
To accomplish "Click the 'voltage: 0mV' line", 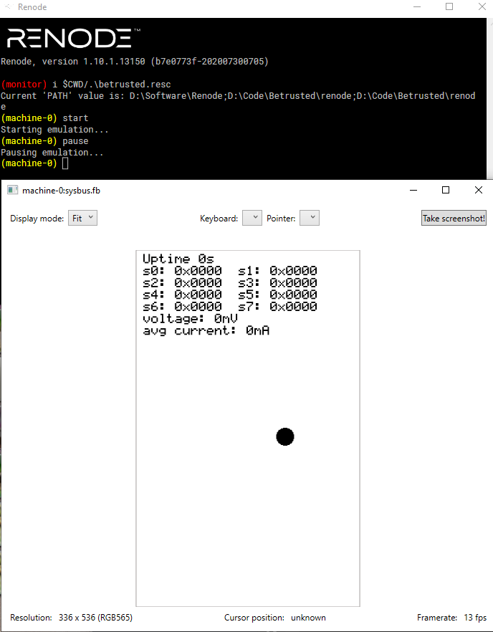I will point(191,319).
